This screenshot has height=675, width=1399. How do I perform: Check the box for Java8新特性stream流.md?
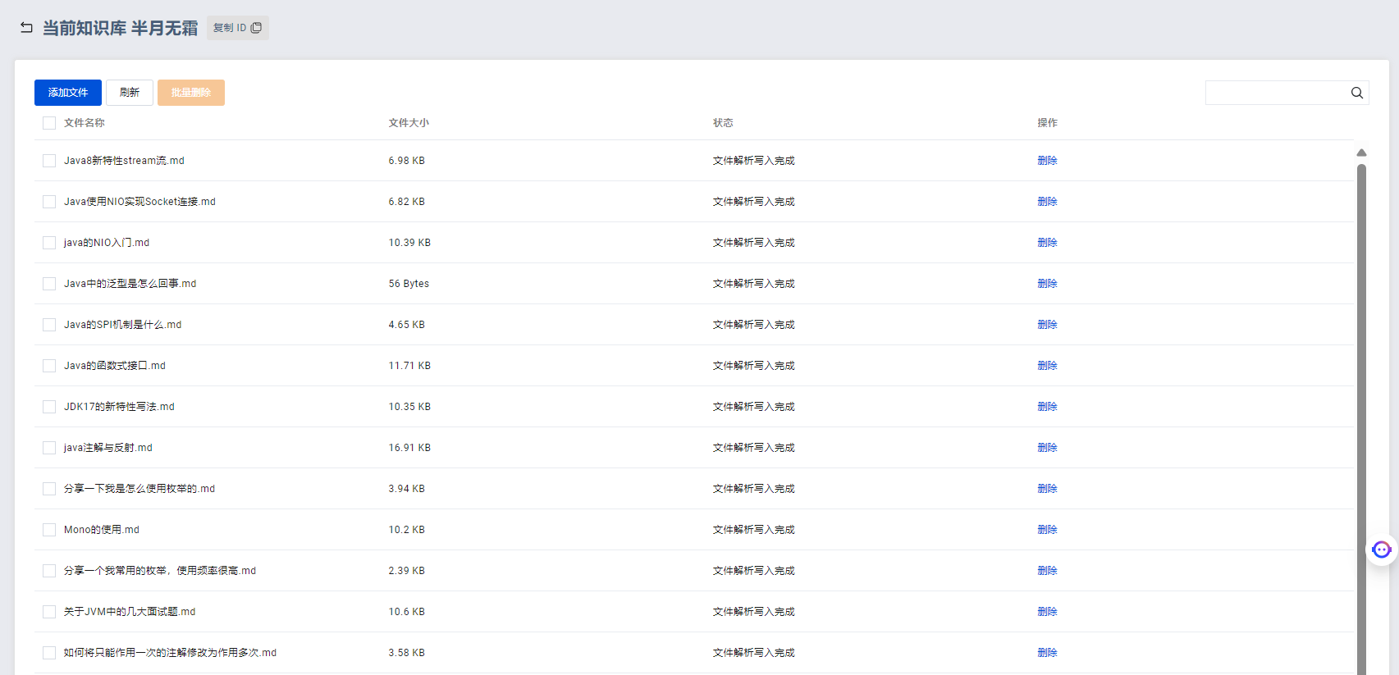(49, 161)
